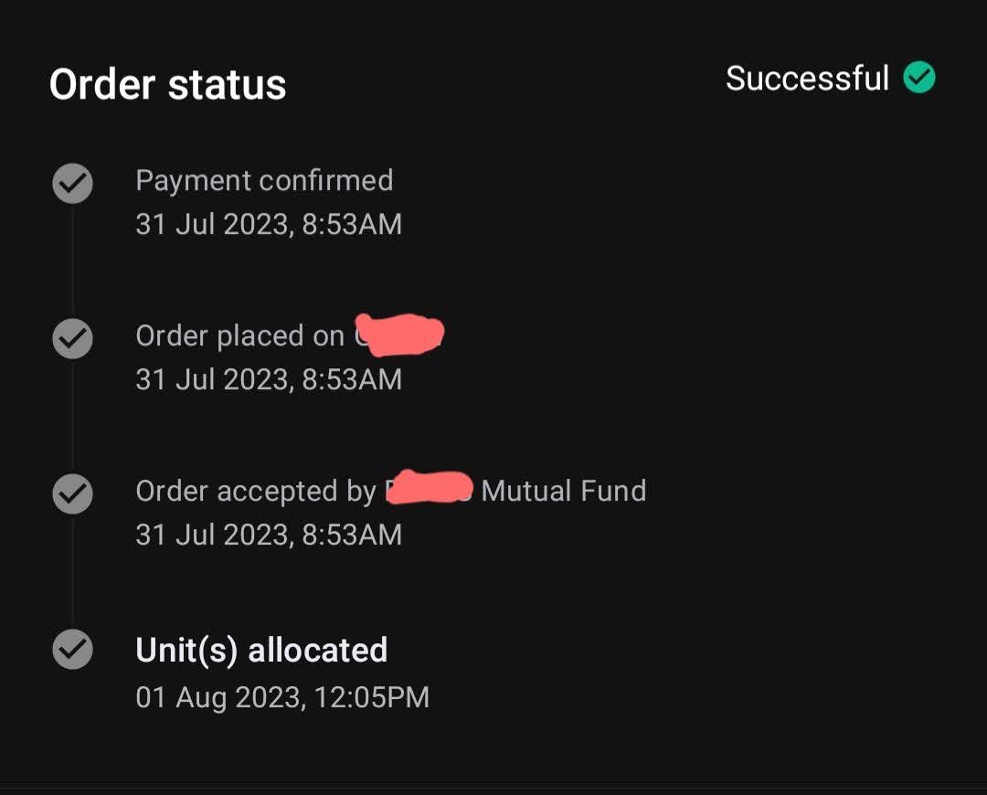Click the red redaction mark after Order placed on
The width and height of the screenshot is (987, 795).
point(399,334)
